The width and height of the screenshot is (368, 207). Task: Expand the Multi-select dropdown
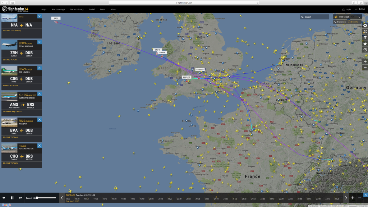tap(348, 17)
